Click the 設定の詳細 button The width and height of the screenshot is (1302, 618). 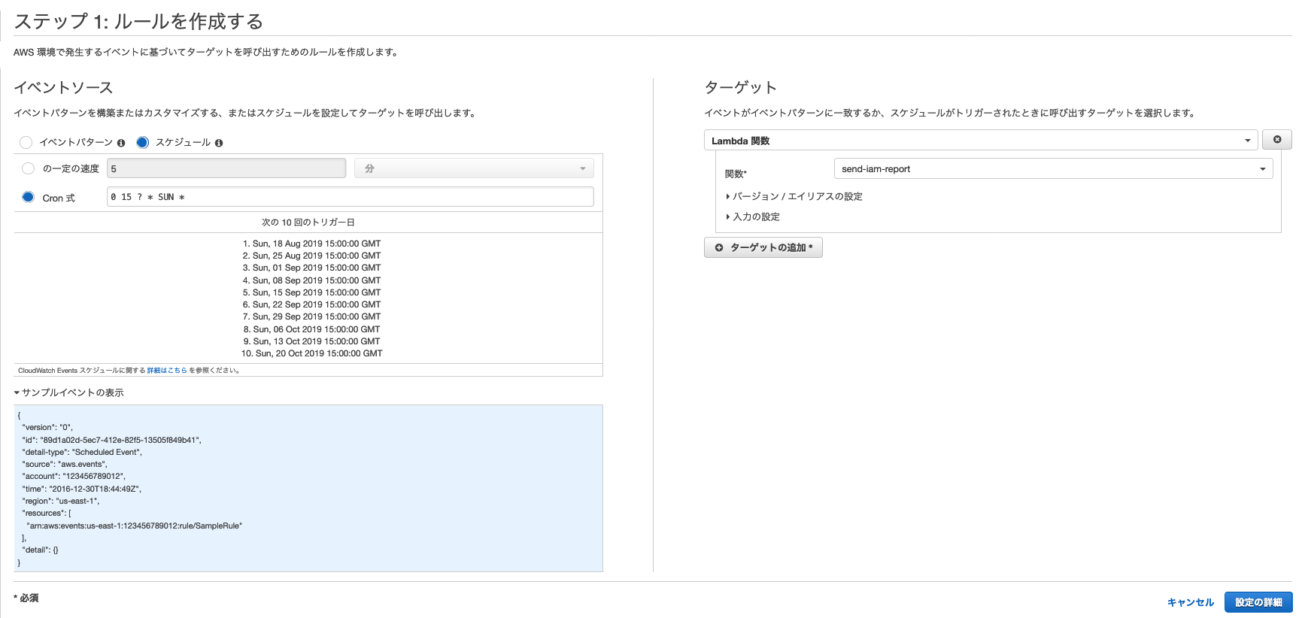point(1258,602)
